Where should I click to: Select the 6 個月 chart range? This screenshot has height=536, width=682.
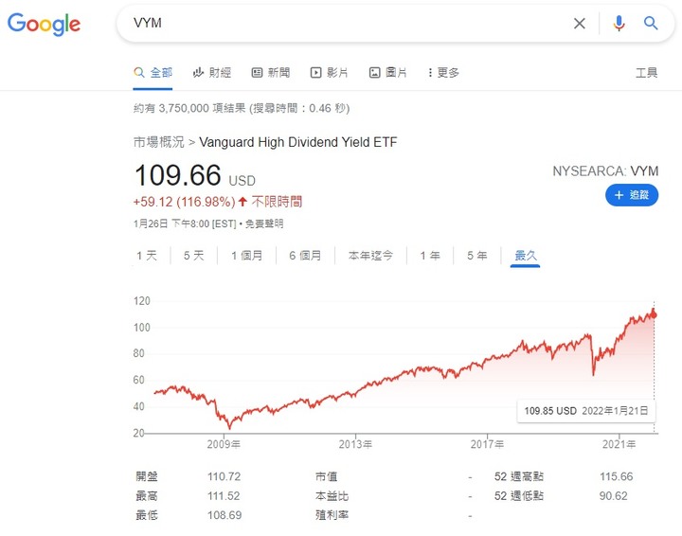[x=305, y=256]
